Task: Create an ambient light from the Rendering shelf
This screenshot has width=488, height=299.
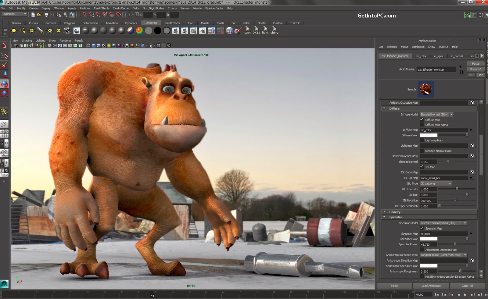Action: (x=14, y=30)
